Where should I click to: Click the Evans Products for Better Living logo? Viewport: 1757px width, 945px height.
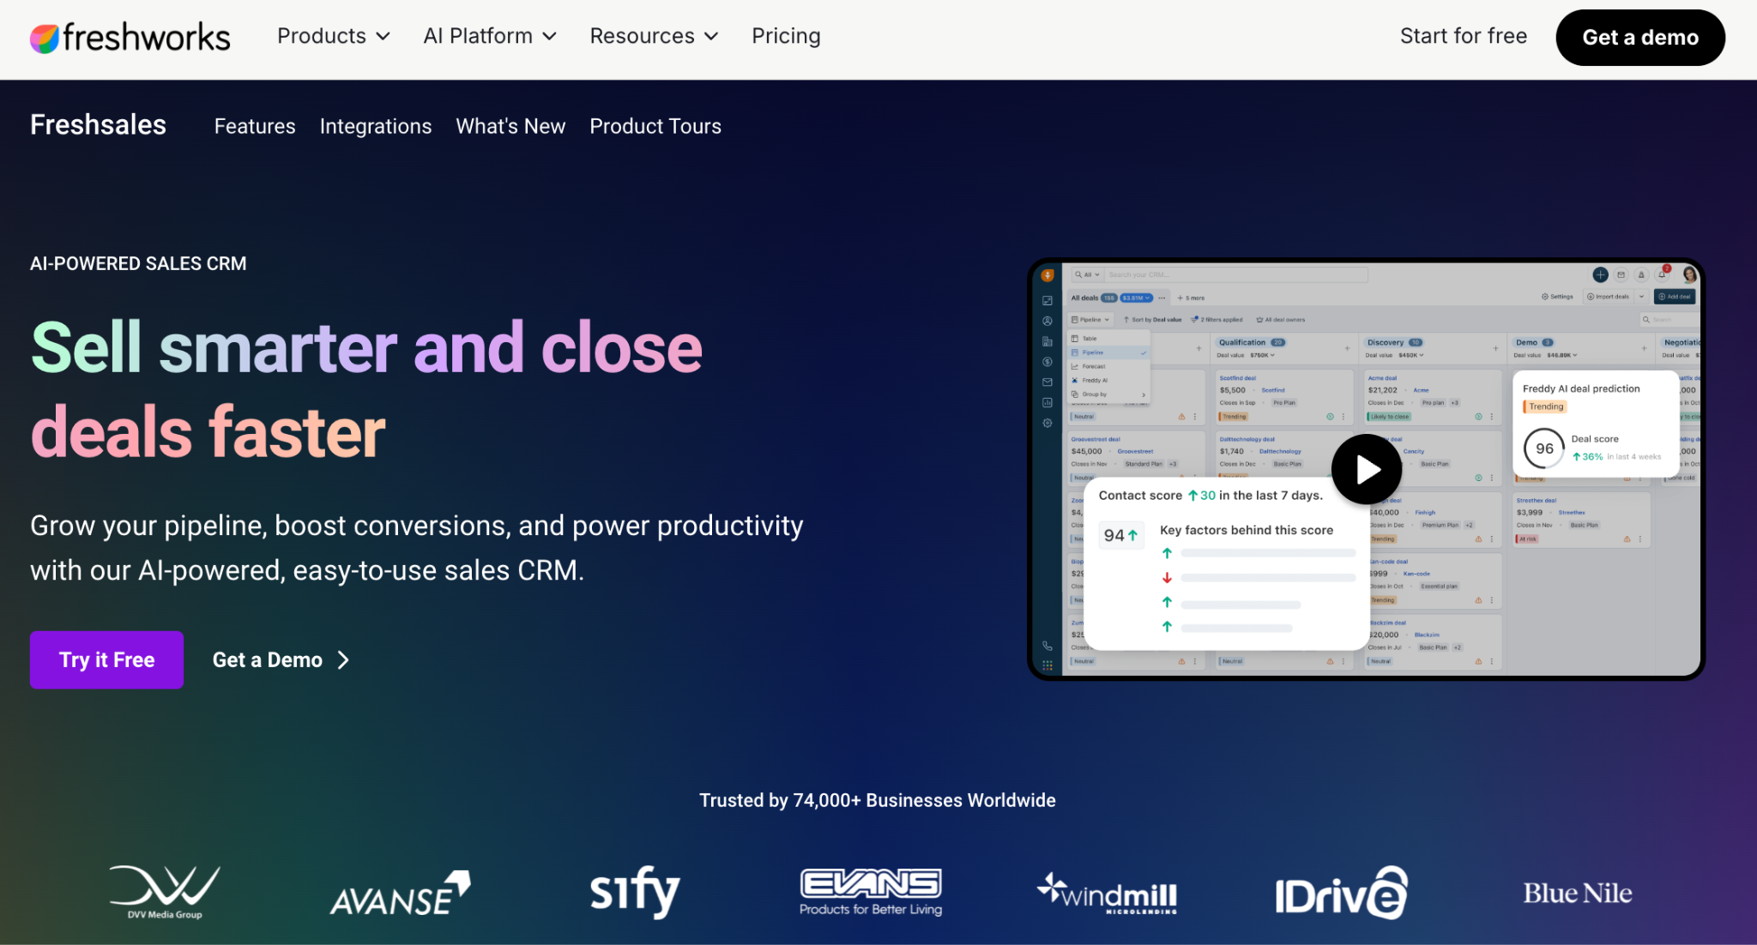(871, 893)
